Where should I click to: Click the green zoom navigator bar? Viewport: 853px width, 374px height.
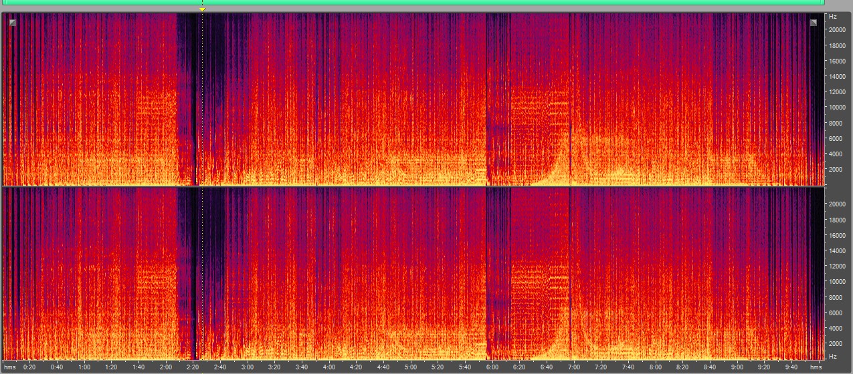click(x=413, y=3)
